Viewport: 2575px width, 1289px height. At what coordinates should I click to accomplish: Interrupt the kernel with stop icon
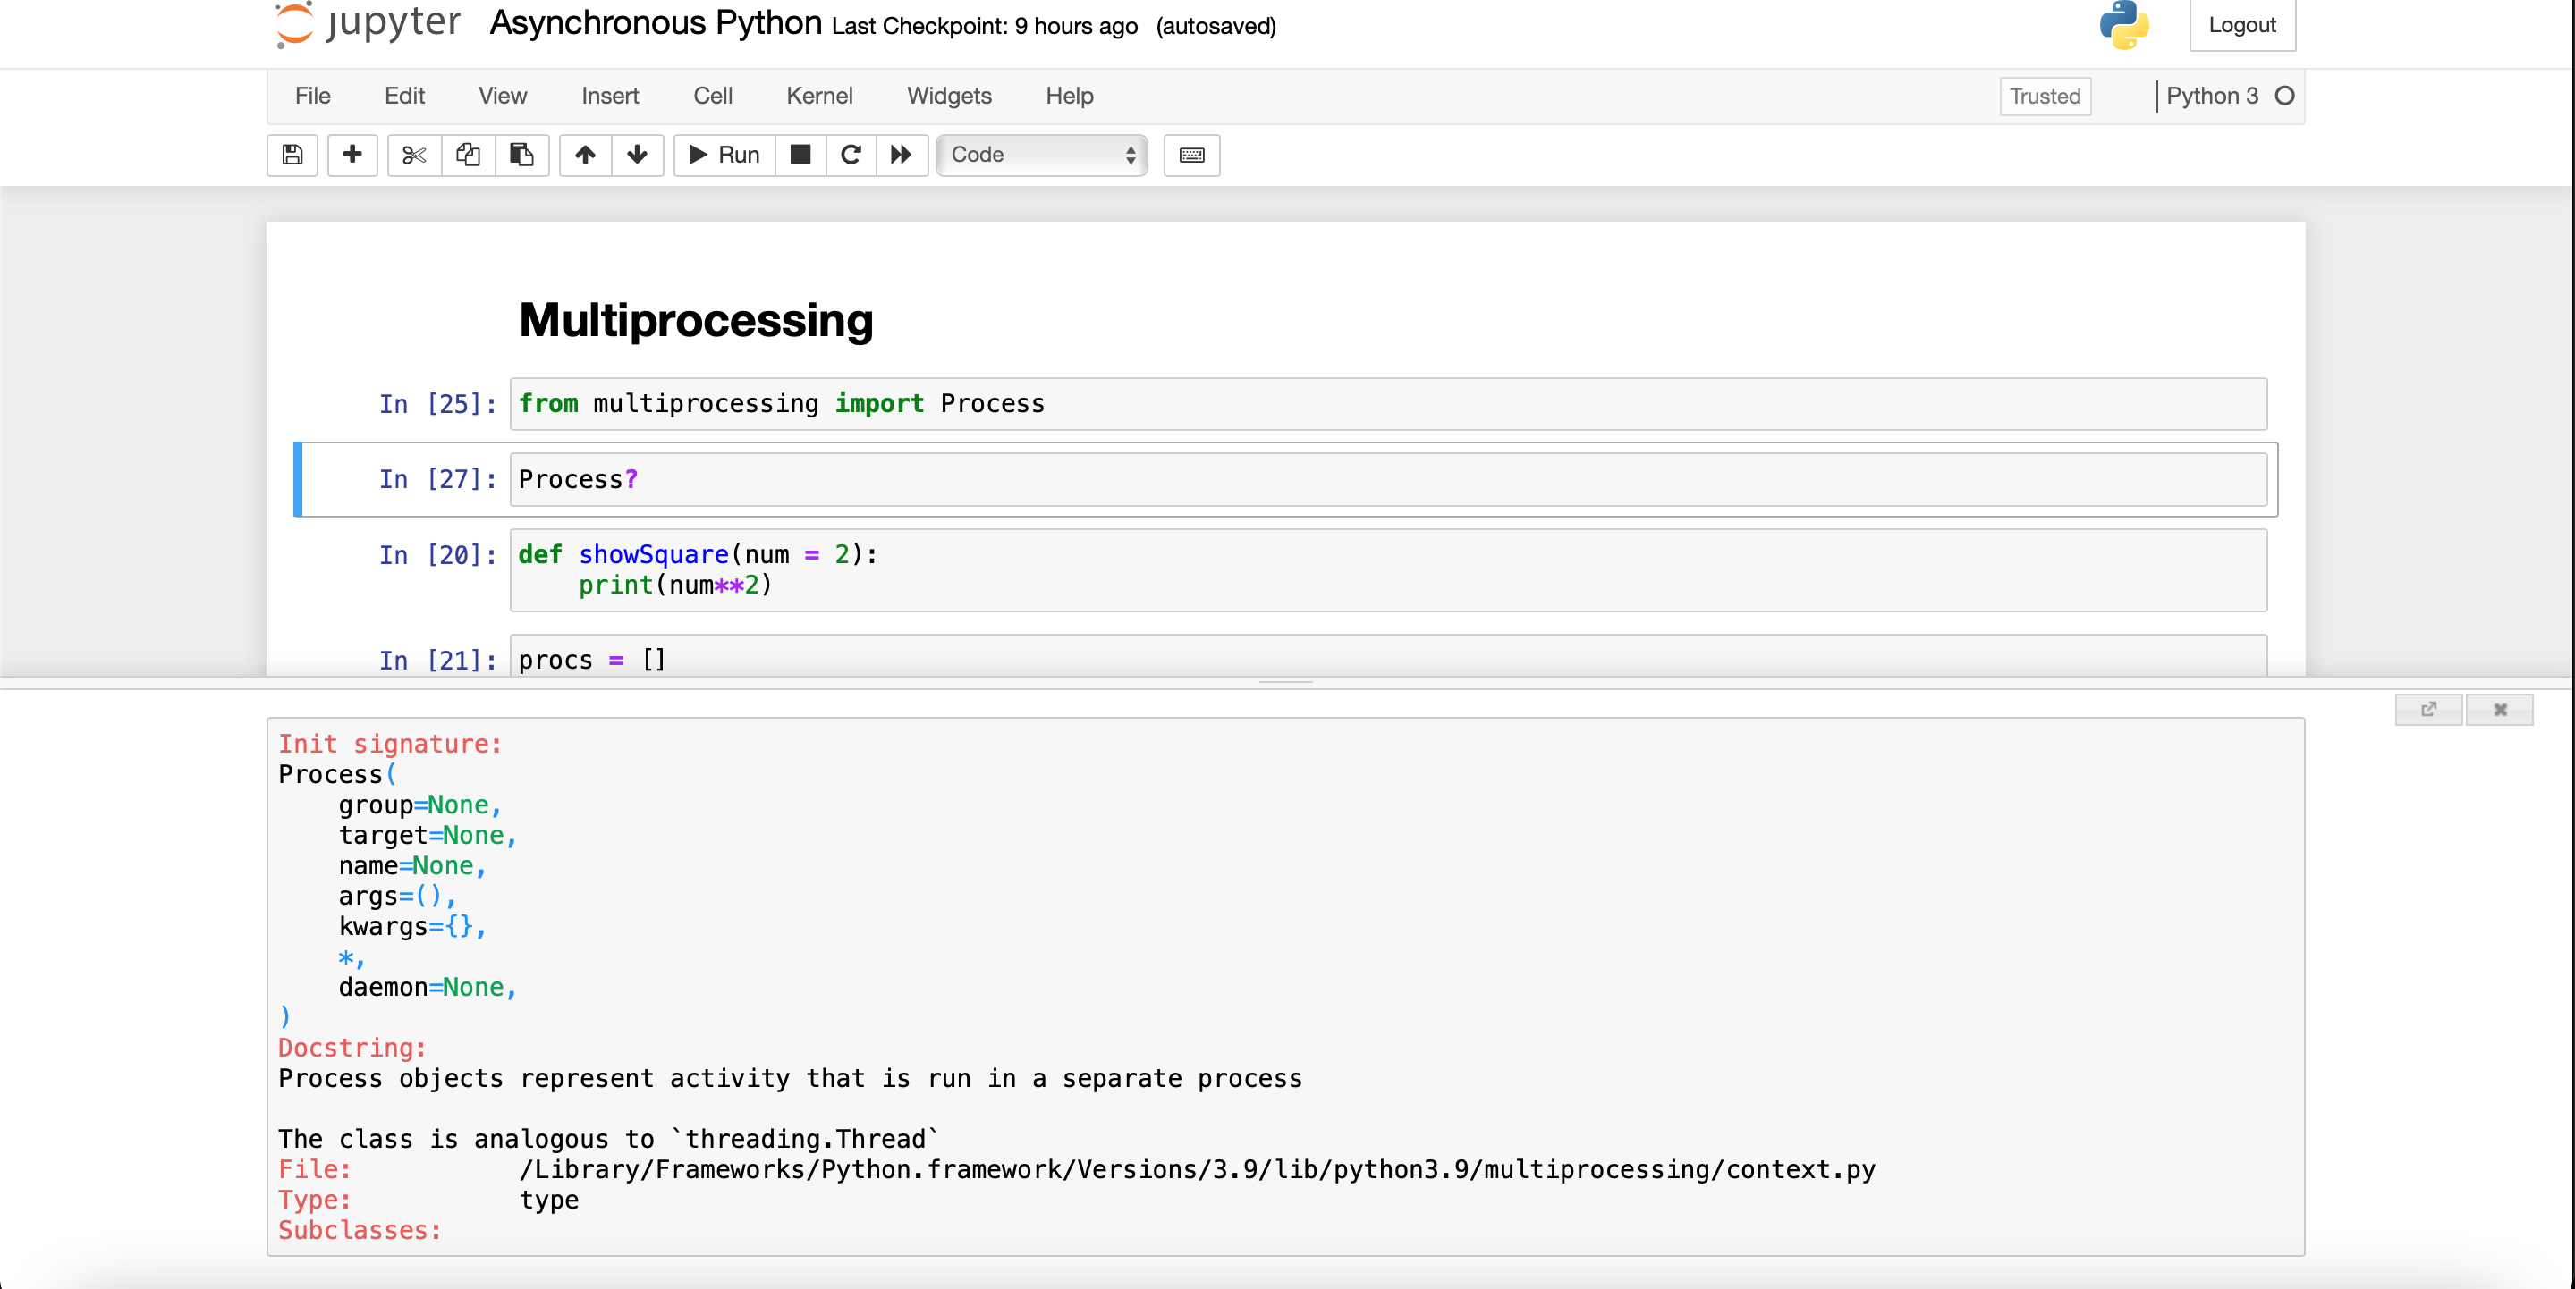(x=800, y=155)
